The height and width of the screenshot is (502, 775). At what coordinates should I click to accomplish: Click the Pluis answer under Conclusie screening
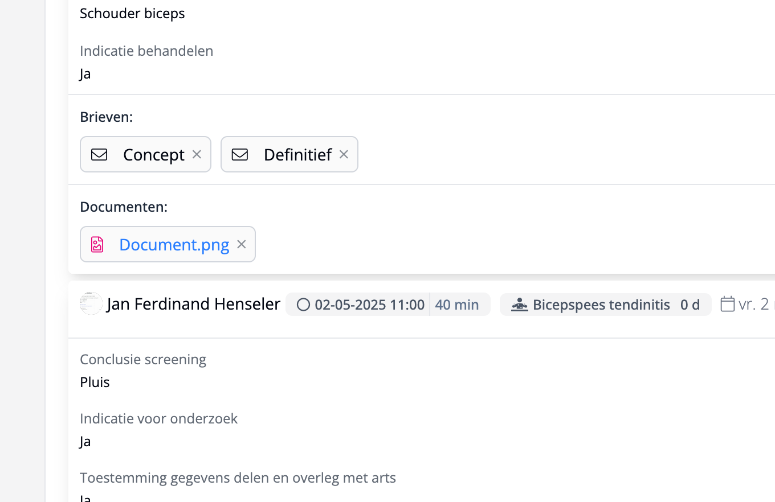[x=95, y=382]
